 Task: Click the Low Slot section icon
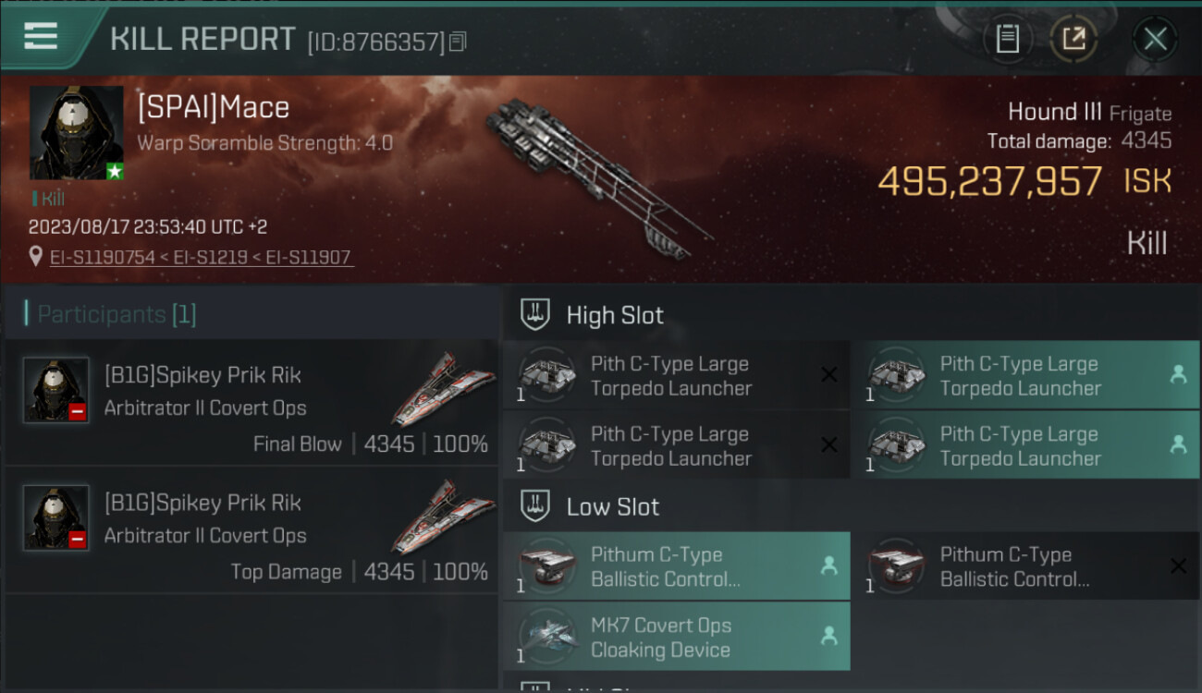point(536,506)
